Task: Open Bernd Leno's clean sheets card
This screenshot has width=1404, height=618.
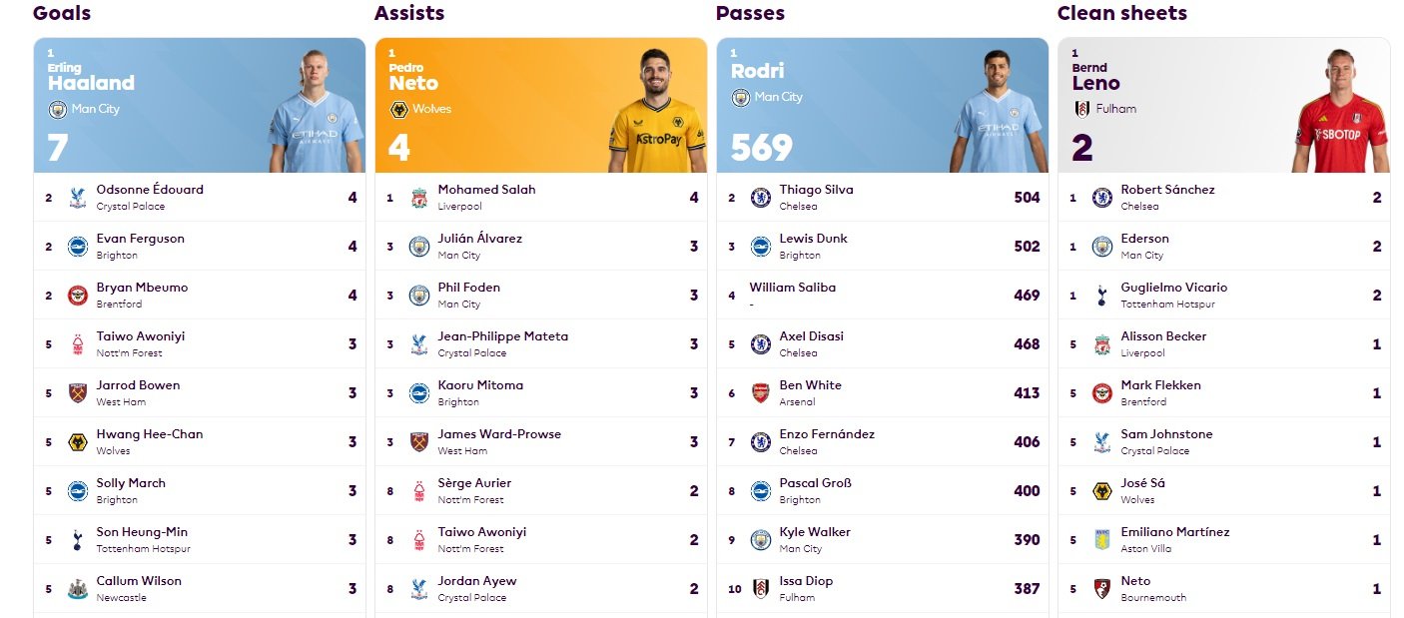Action: [1224, 105]
